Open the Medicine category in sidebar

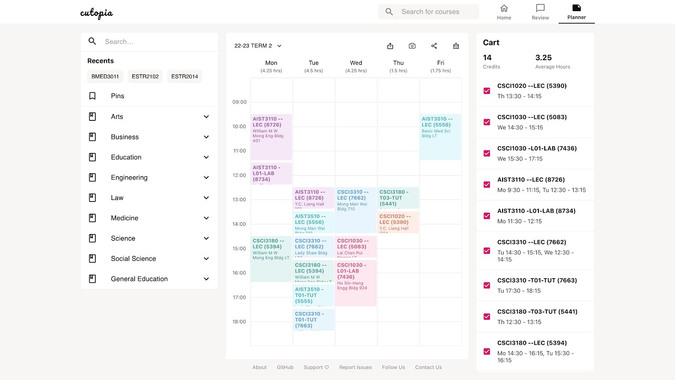pos(149,218)
